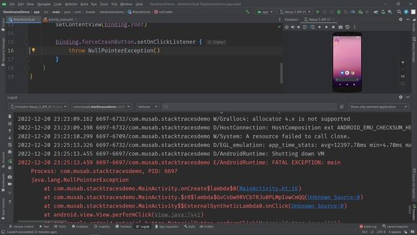Zoom in emulator with plus icon
The width and height of the screenshot is (417, 235).
point(403,62)
